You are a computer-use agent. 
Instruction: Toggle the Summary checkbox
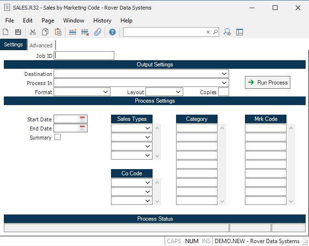[x=58, y=137]
